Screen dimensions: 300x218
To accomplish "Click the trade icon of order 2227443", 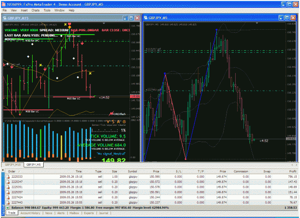I will (8, 203).
